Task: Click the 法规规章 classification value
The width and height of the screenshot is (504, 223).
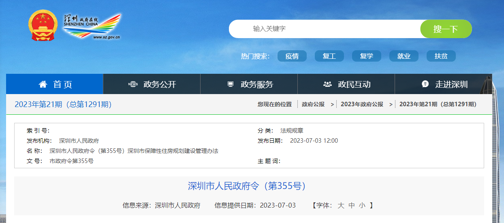Action: (x=292, y=131)
